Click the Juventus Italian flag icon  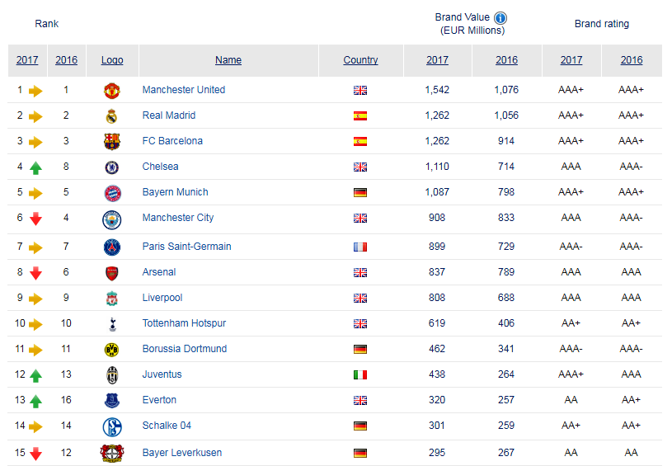coord(360,375)
